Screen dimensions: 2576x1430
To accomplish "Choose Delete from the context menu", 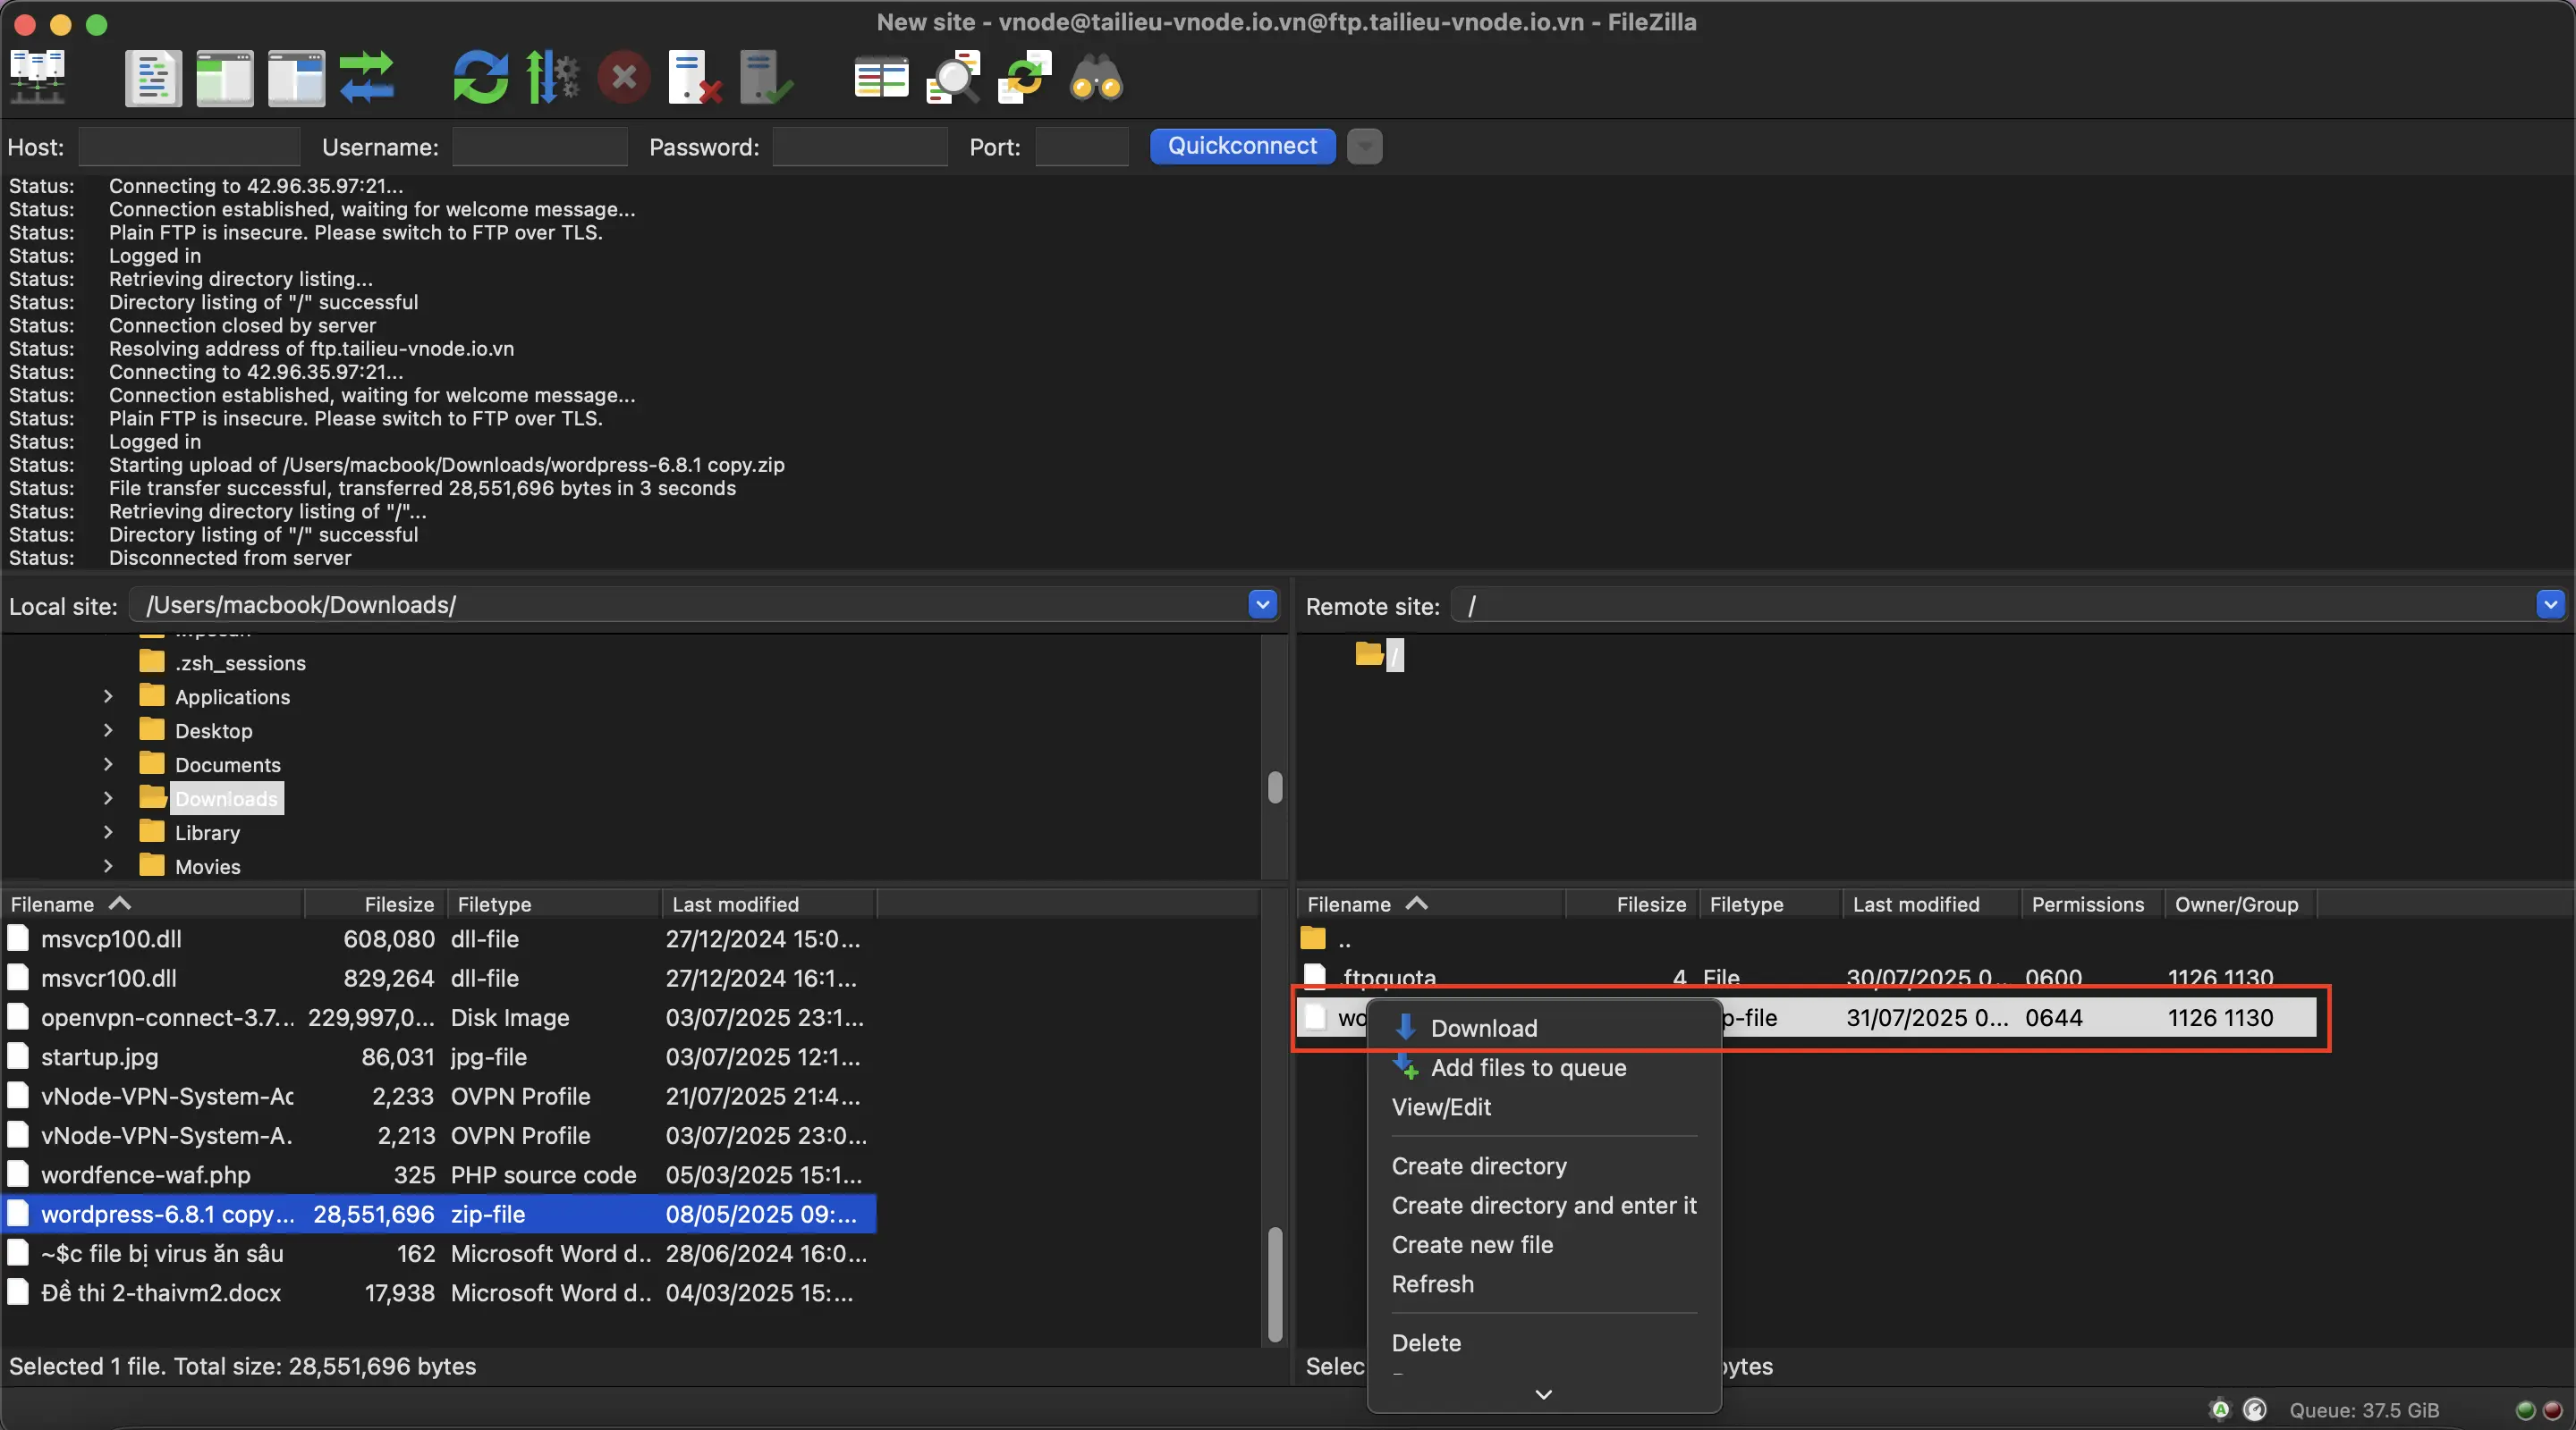I will click(1543, 1342).
